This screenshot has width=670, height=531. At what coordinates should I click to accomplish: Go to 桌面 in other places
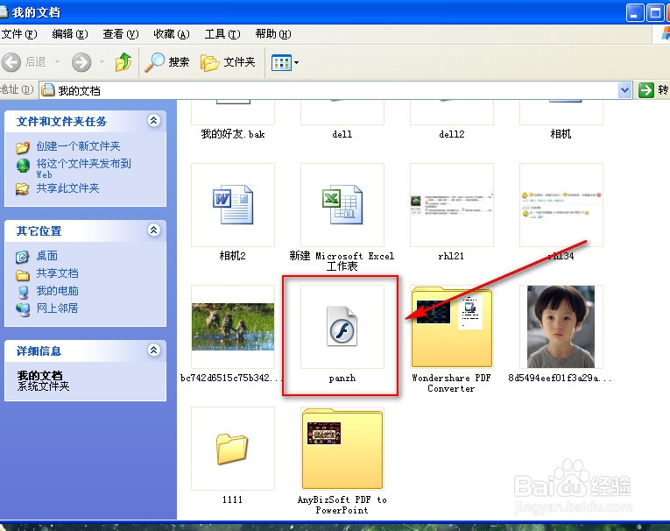pos(46,256)
